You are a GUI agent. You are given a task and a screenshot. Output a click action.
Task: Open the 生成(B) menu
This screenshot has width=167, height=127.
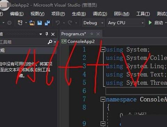[x=79, y=14]
